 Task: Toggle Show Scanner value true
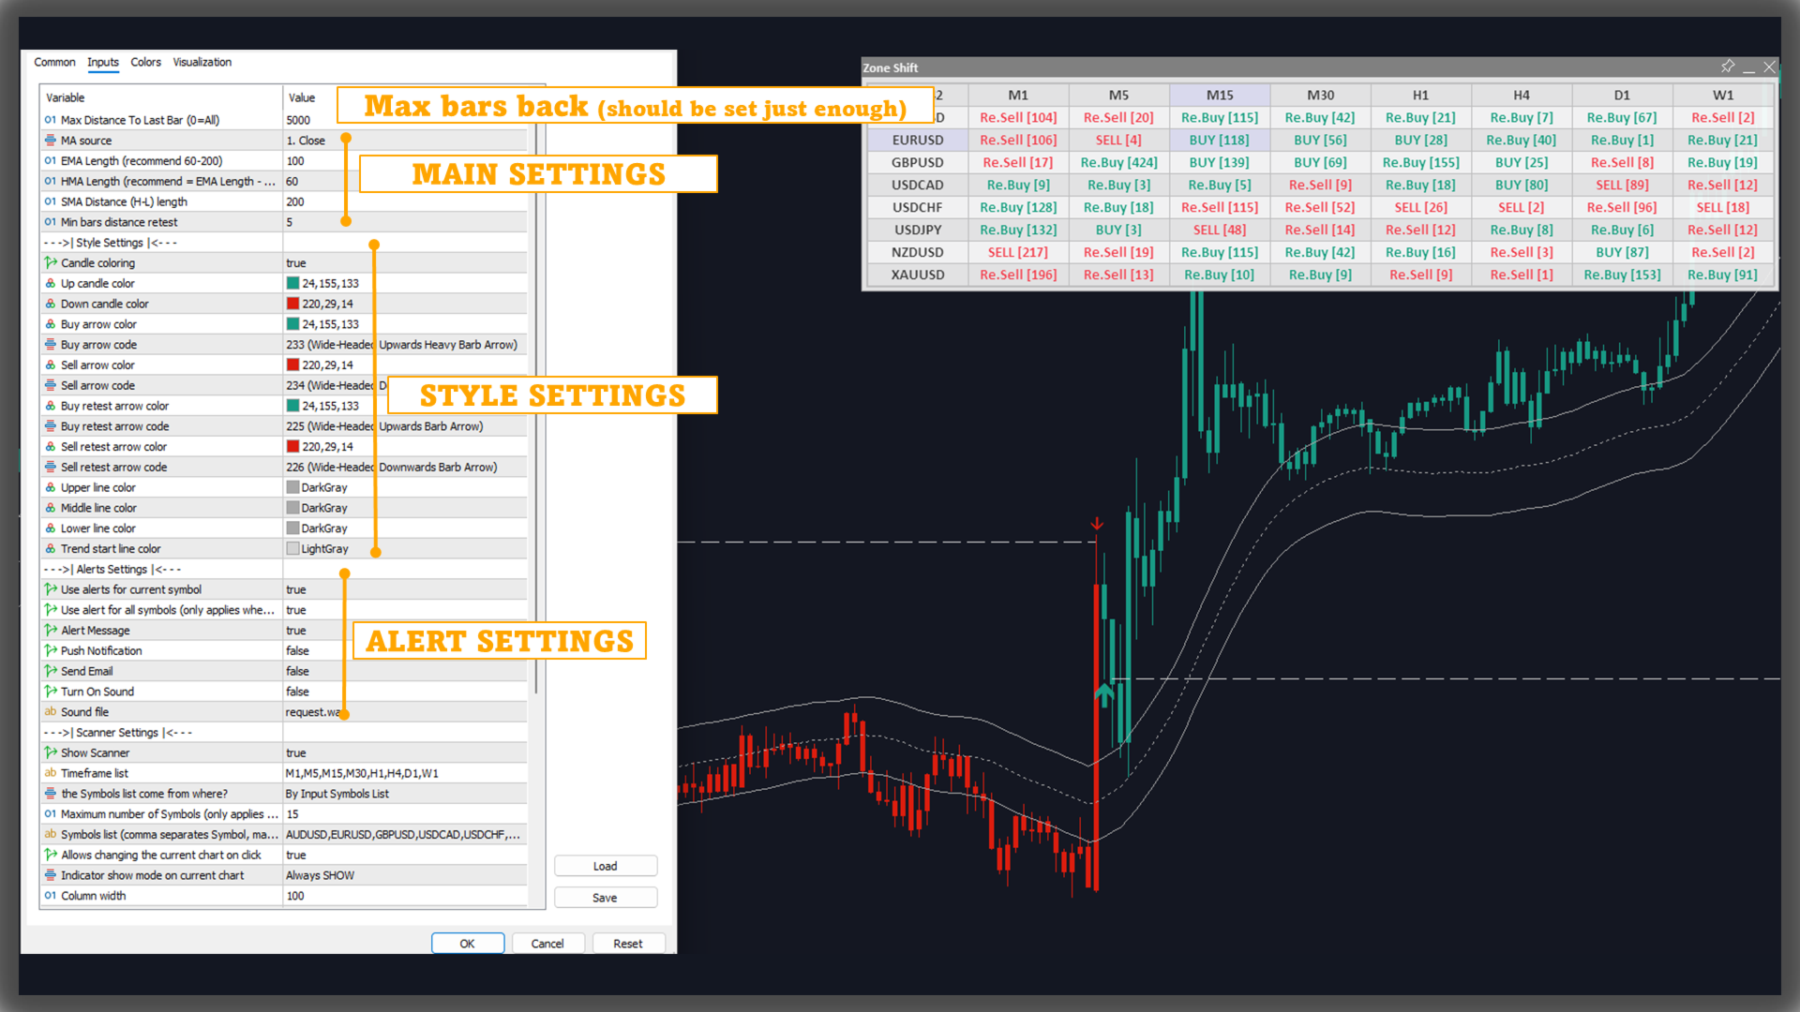pyautogui.click(x=296, y=753)
